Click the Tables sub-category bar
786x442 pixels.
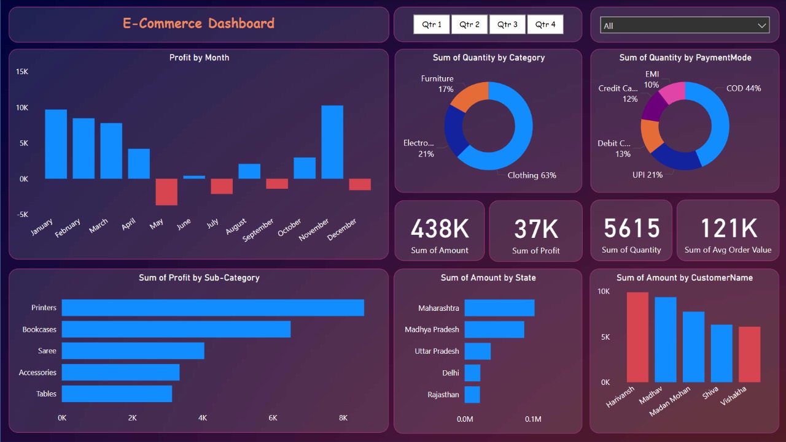(117, 394)
